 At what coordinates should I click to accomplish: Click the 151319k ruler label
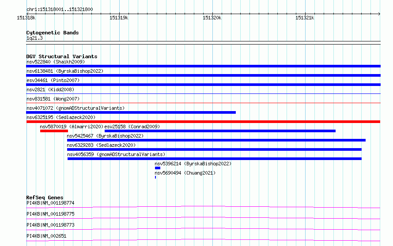coord(119,18)
